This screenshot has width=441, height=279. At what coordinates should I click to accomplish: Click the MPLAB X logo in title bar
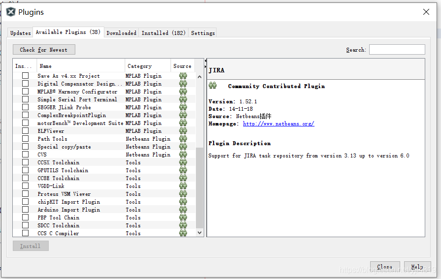11,12
